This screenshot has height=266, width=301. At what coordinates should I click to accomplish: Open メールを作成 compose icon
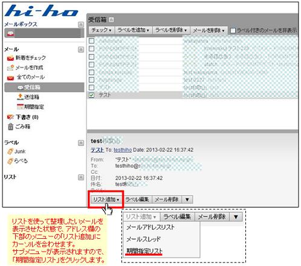[10, 68]
